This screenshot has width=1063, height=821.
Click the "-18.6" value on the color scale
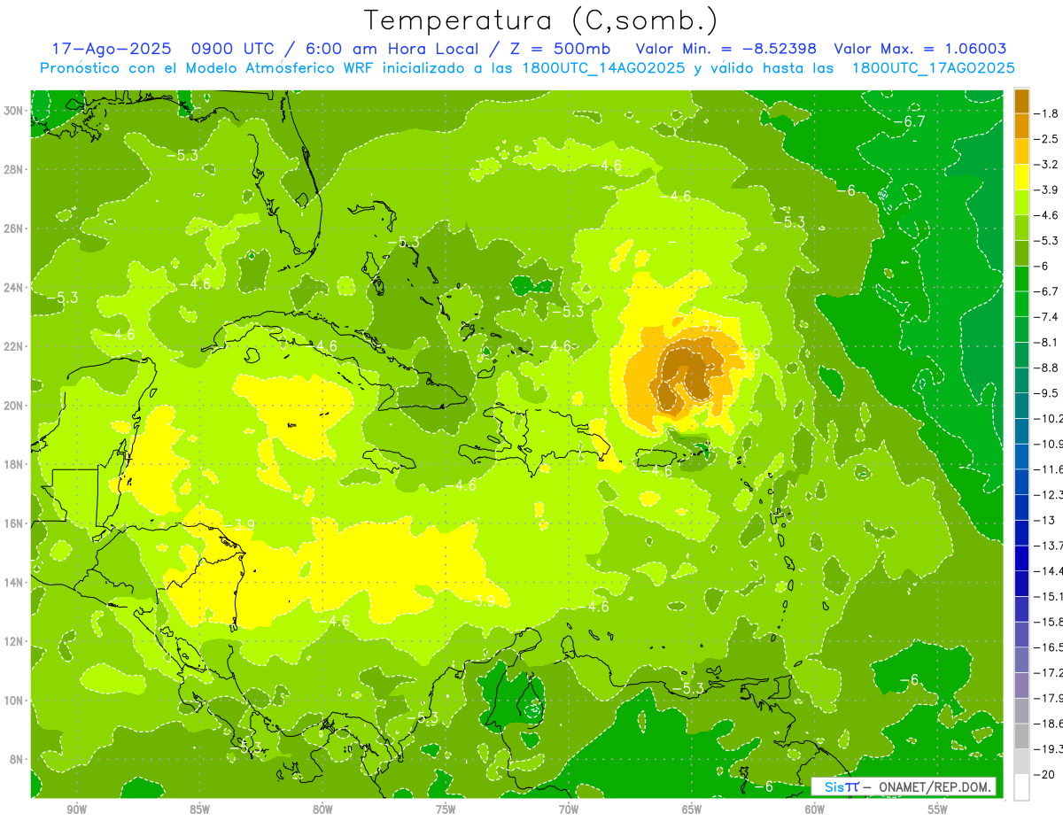1048,724
